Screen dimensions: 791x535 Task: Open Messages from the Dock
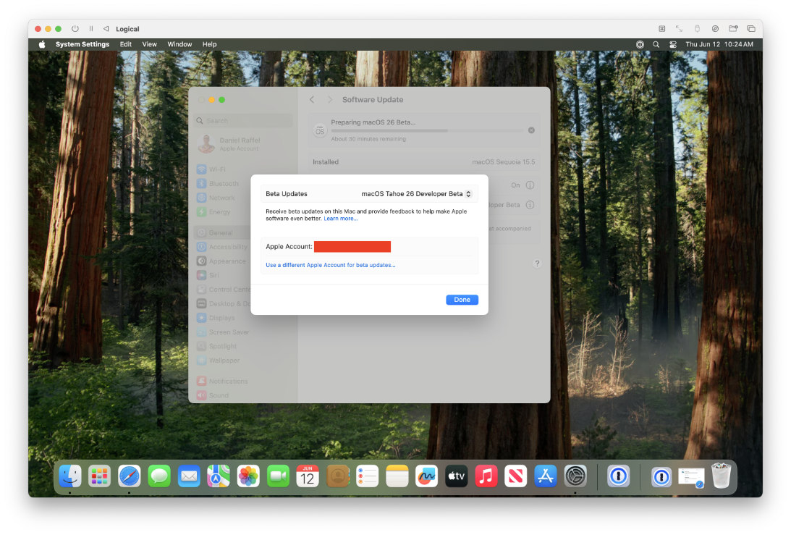pos(159,476)
